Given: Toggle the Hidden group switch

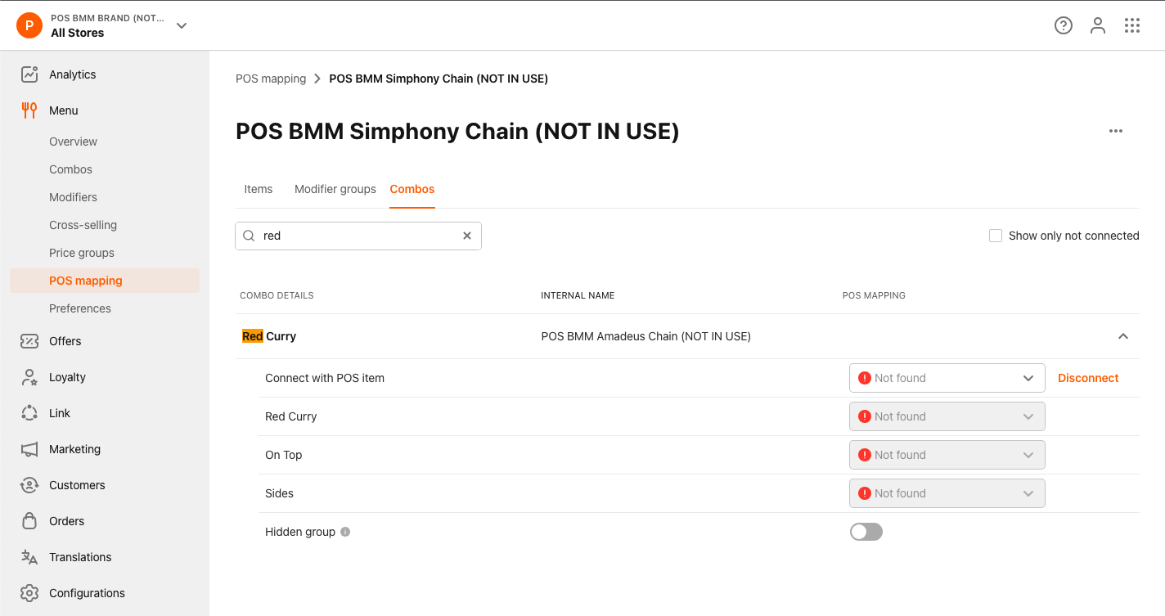Looking at the screenshot, I should click(x=866, y=532).
